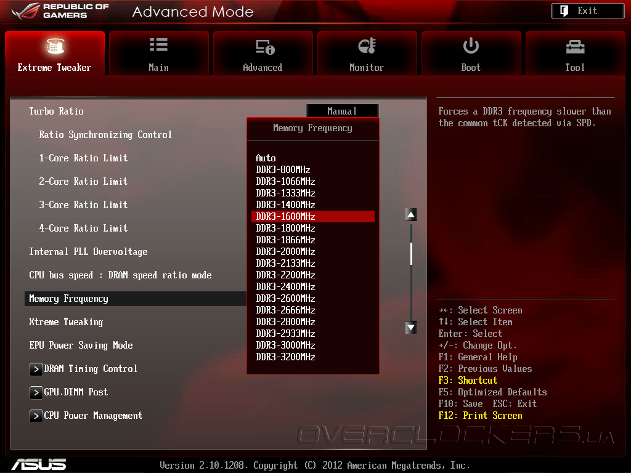631x473 pixels.
Task: Select CPU bus speed DRAM ratio mode
Action: [120, 275]
